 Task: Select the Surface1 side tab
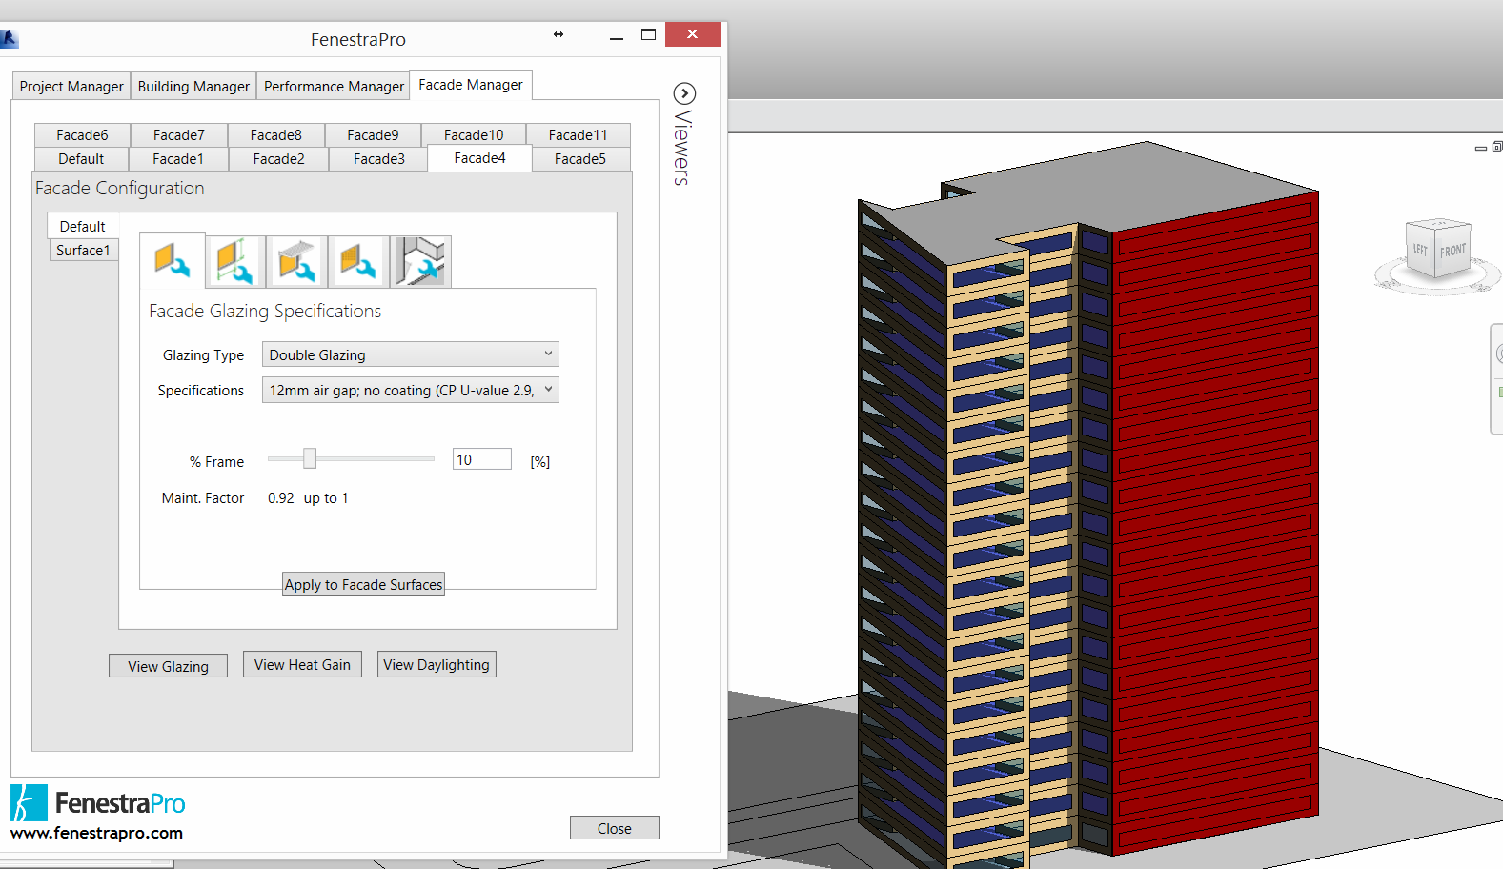pyautogui.click(x=84, y=250)
